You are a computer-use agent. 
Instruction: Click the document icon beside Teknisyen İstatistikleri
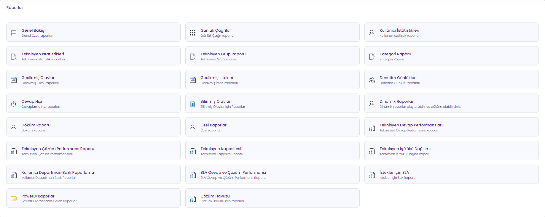coord(14,56)
